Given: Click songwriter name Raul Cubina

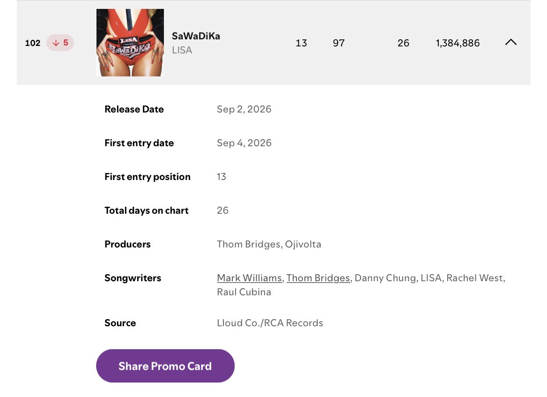Looking at the screenshot, I should click(244, 292).
